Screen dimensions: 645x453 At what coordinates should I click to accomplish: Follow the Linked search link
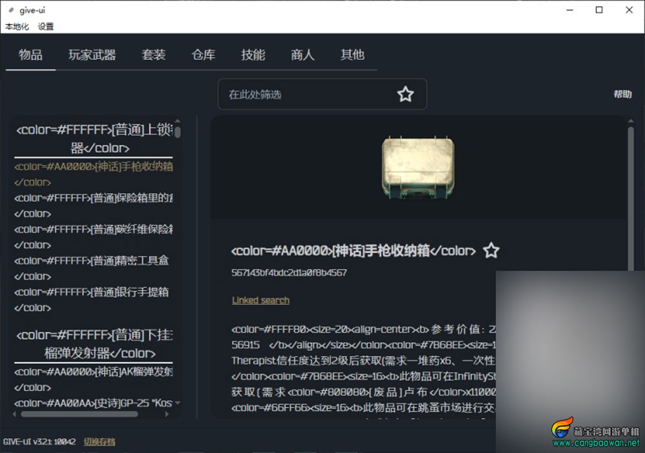pos(261,300)
